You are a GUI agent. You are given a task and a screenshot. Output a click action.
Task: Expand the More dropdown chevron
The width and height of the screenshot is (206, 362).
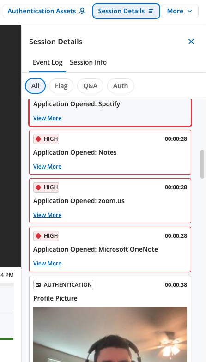point(190,11)
